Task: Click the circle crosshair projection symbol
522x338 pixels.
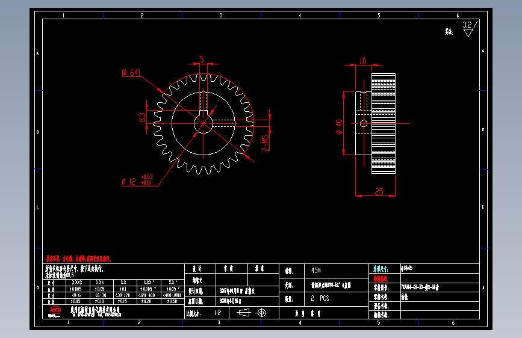Action: [262, 313]
